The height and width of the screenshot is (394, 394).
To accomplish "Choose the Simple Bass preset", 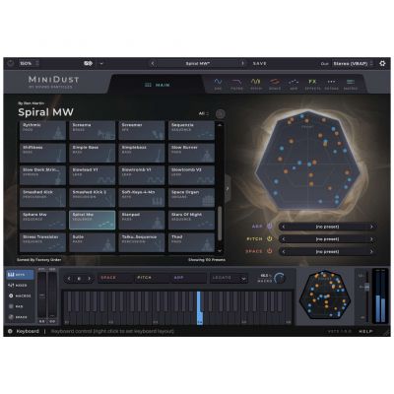I will click(x=93, y=153).
